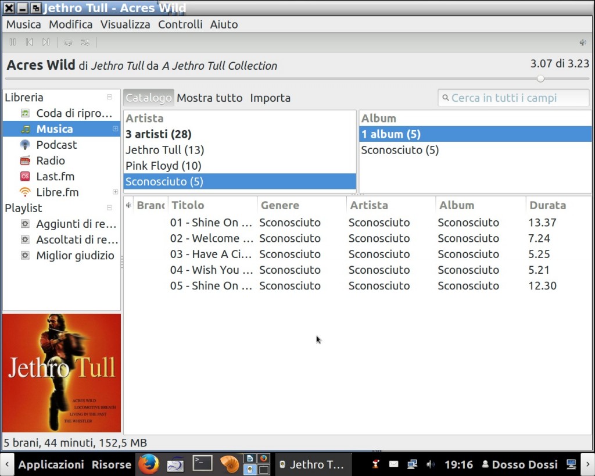Pause playback with the pause button

tap(13, 42)
